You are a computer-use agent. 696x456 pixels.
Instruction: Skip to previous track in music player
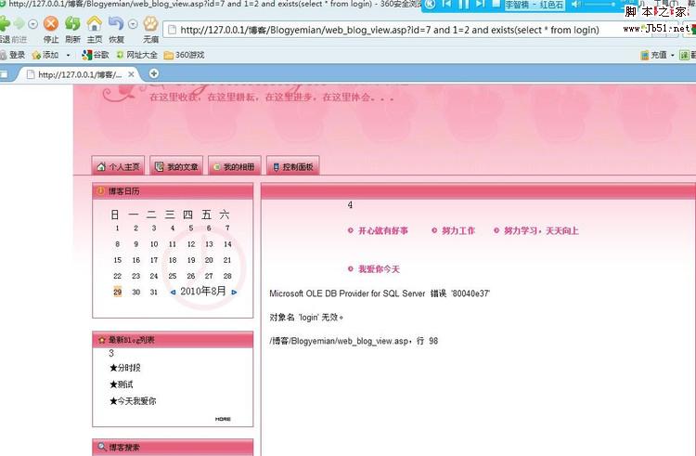pos(447,4)
